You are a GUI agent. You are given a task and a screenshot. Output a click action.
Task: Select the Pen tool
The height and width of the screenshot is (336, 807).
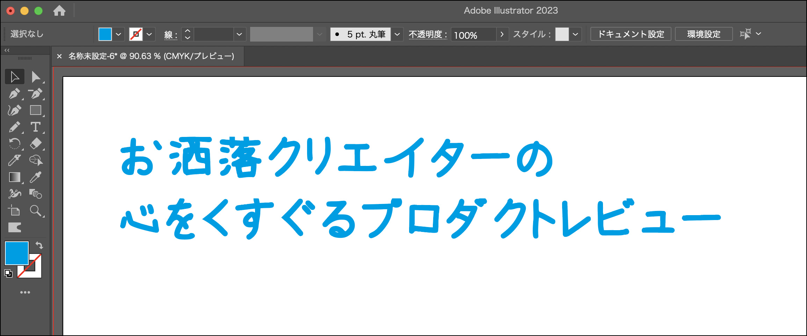tap(14, 94)
